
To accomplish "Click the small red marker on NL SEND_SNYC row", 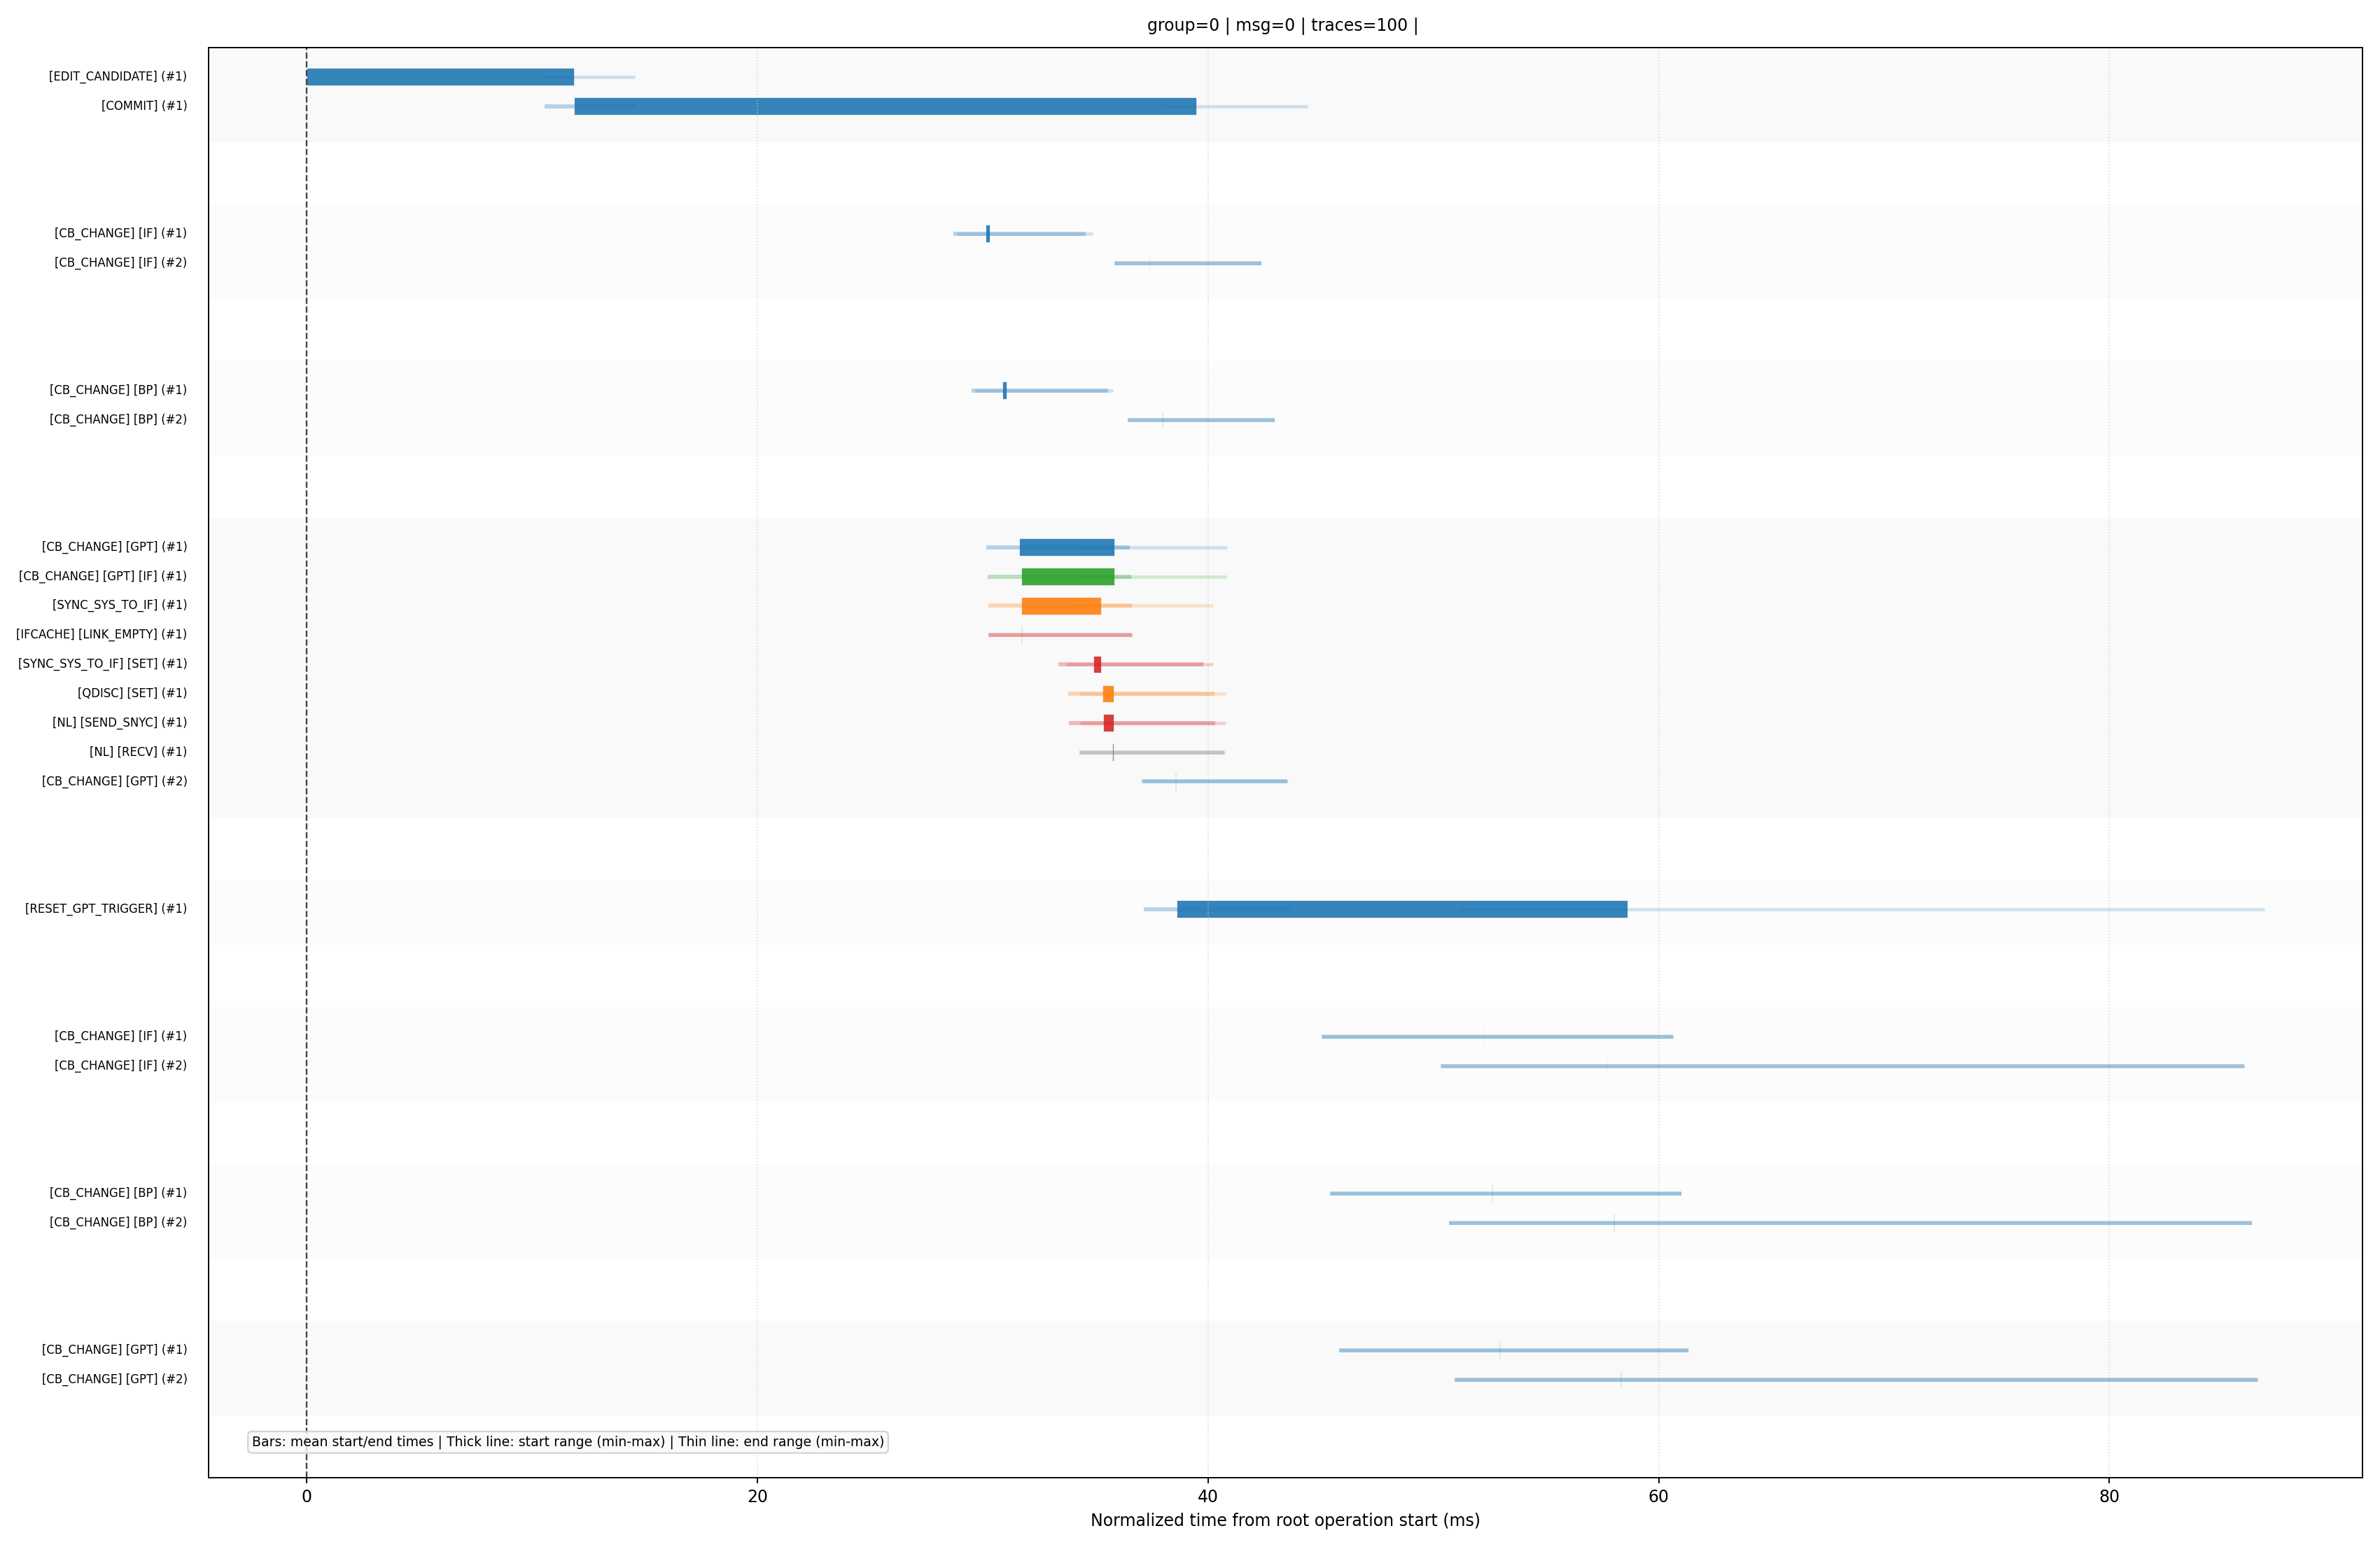I will point(1108,723).
